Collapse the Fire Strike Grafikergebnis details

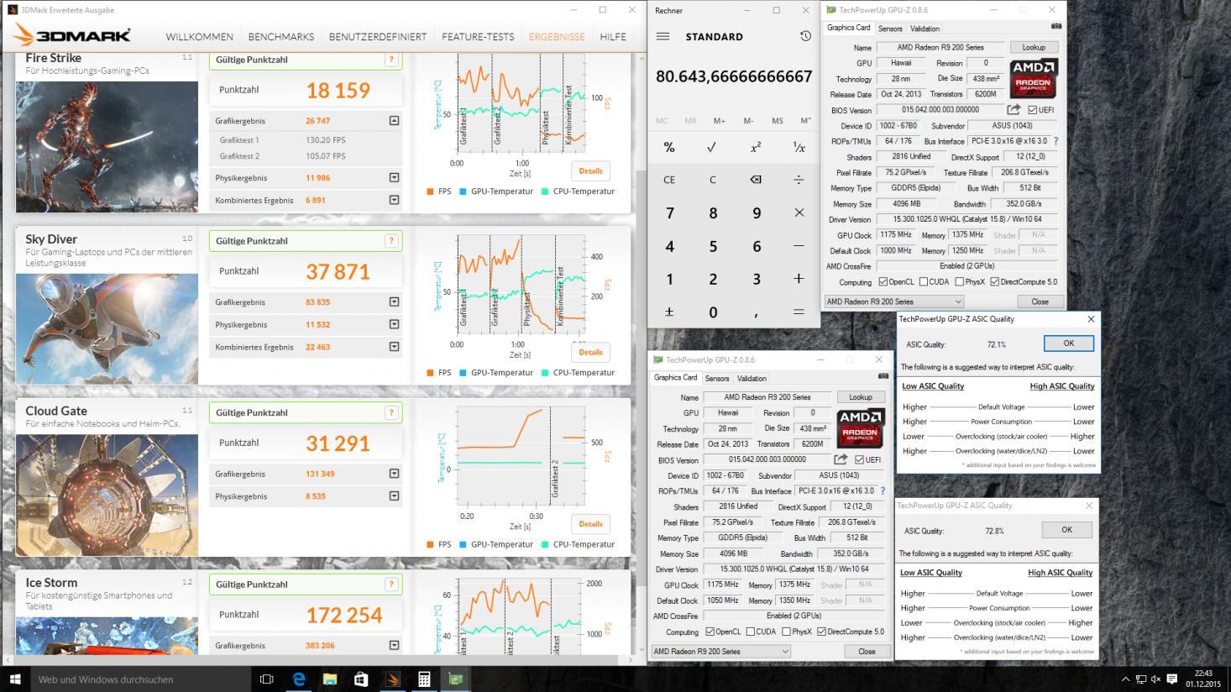click(394, 121)
